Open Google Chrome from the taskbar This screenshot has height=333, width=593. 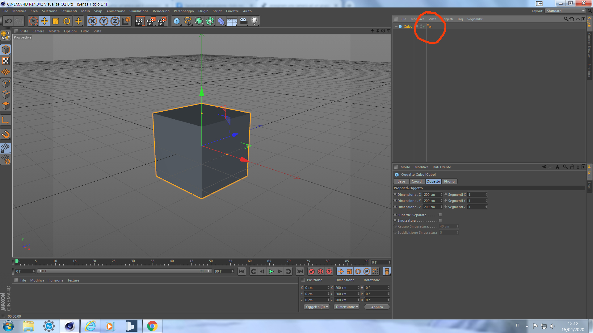coord(152,326)
